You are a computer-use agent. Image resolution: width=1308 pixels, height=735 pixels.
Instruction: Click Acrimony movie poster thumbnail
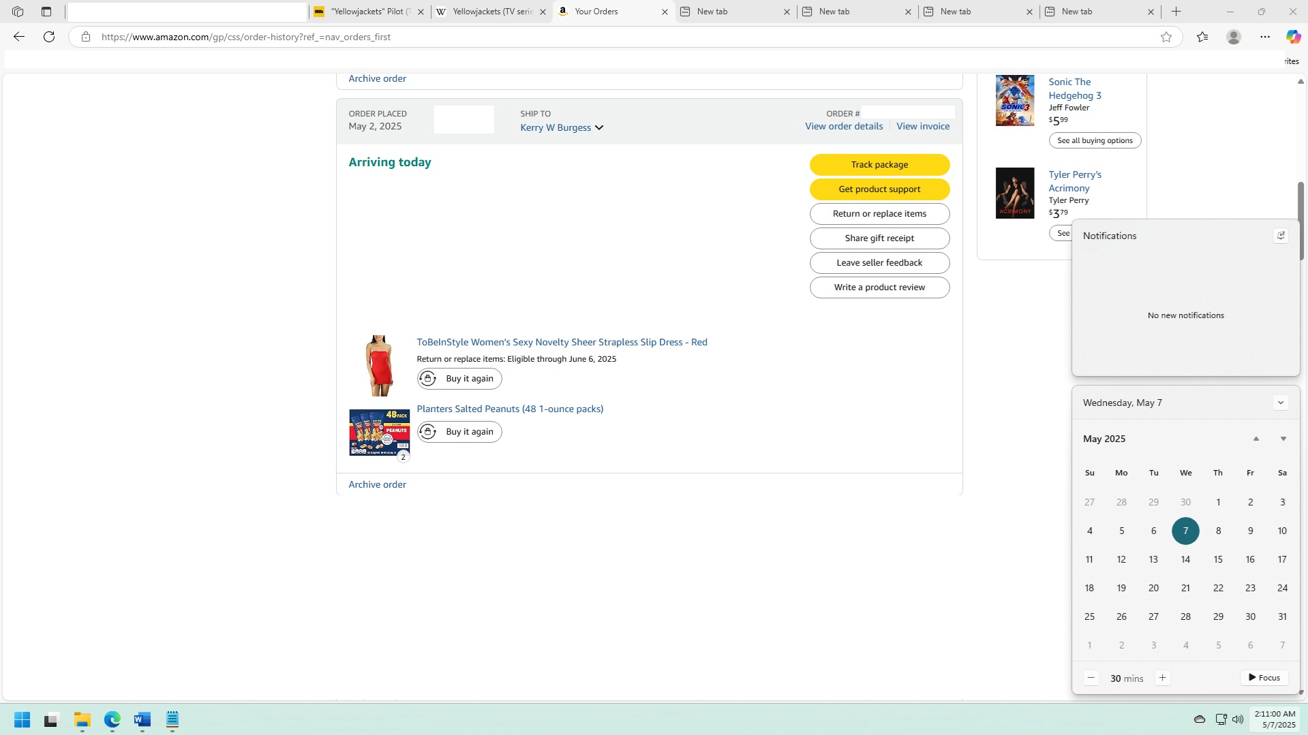click(1015, 193)
